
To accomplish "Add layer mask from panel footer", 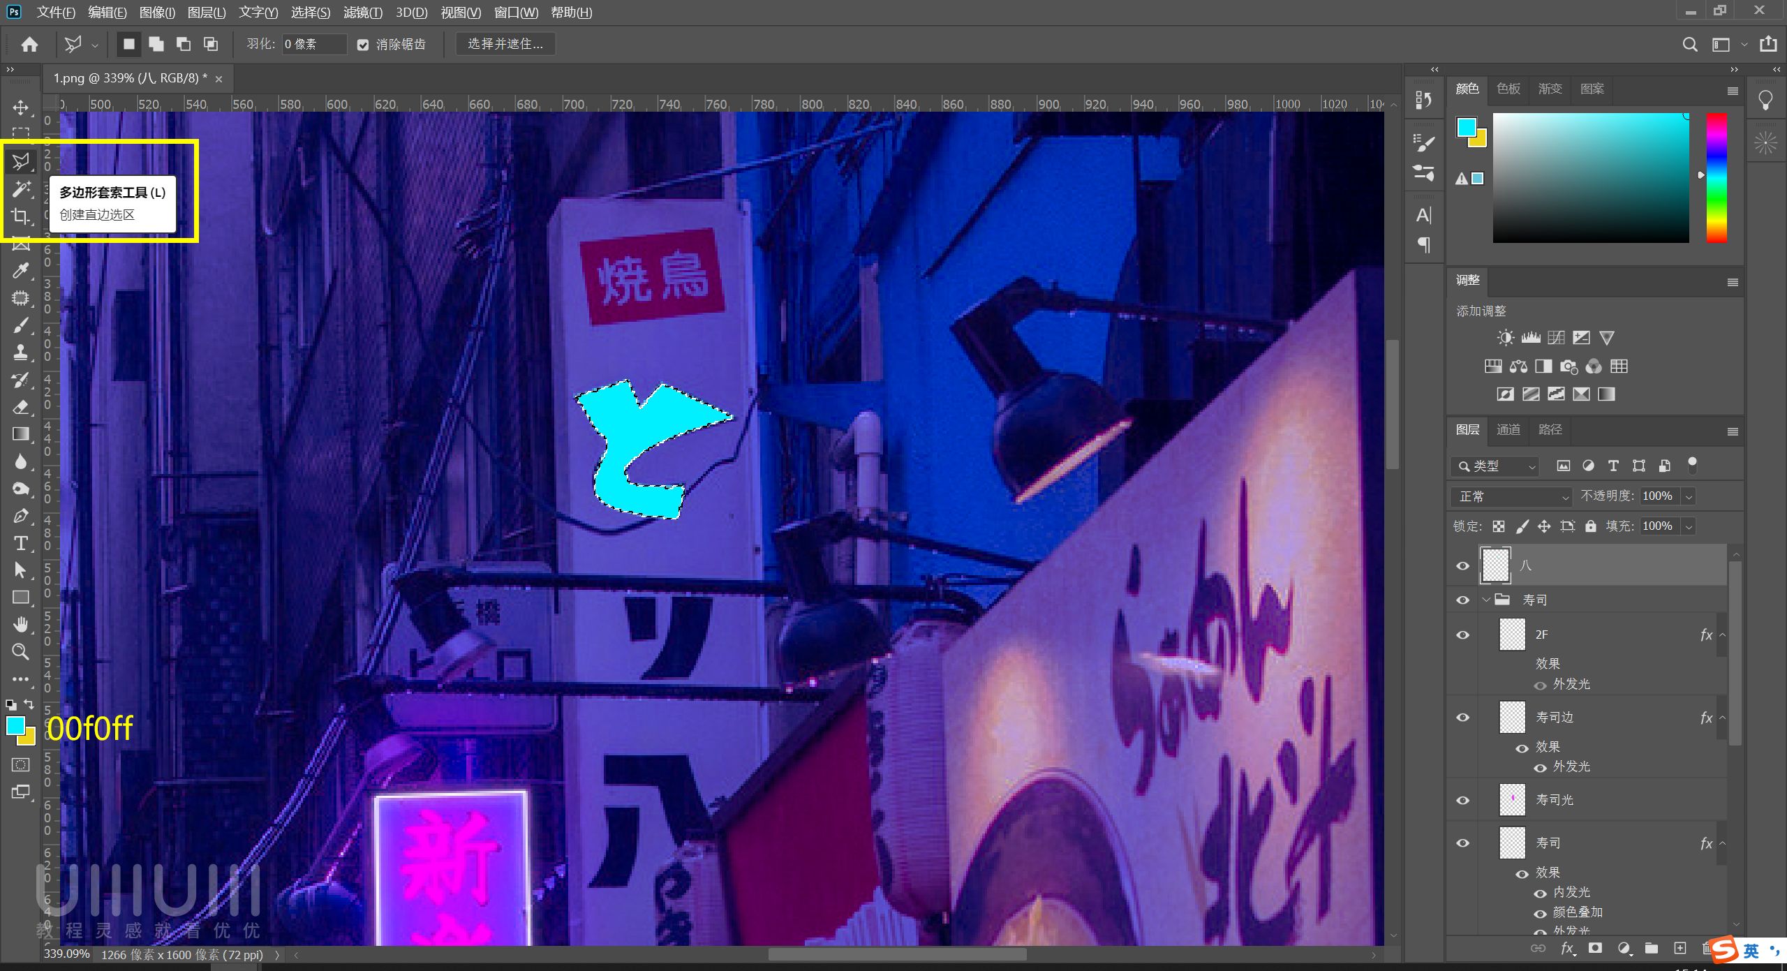I will tap(1595, 948).
